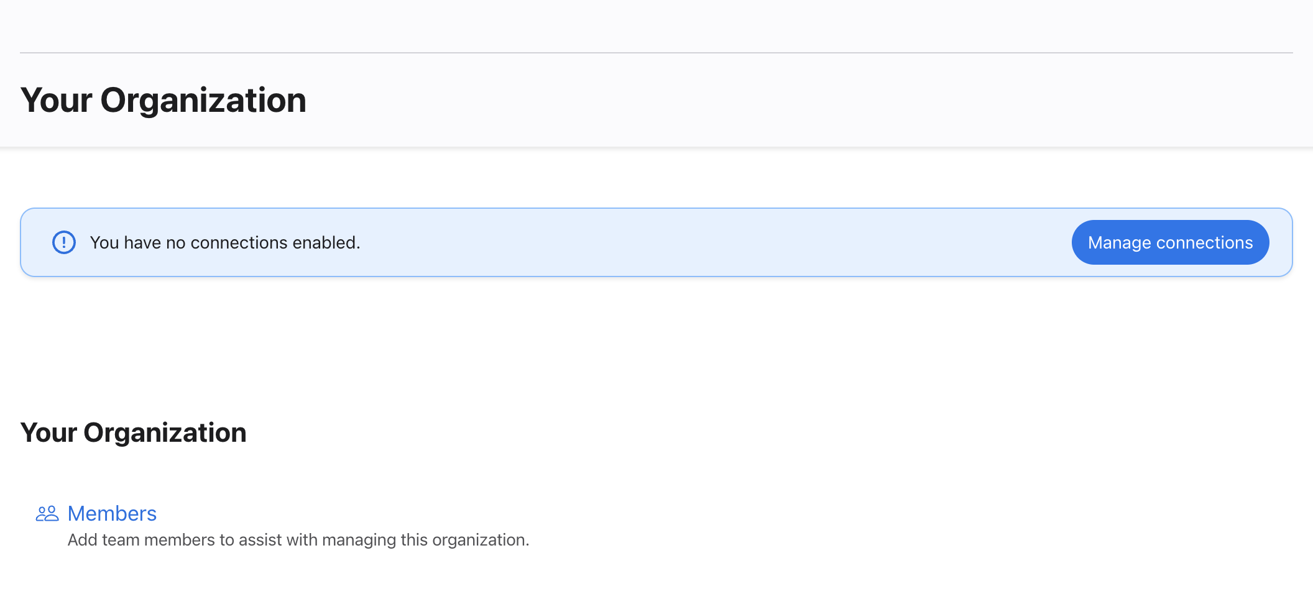The height and width of the screenshot is (594, 1313).
Task: Go to Members to add team members
Action: click(x=112, y=514)
